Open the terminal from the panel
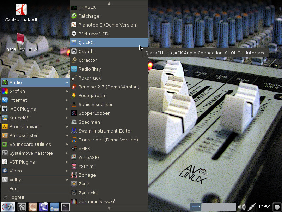Screen dimensions: 282x212 pos(66,207)
